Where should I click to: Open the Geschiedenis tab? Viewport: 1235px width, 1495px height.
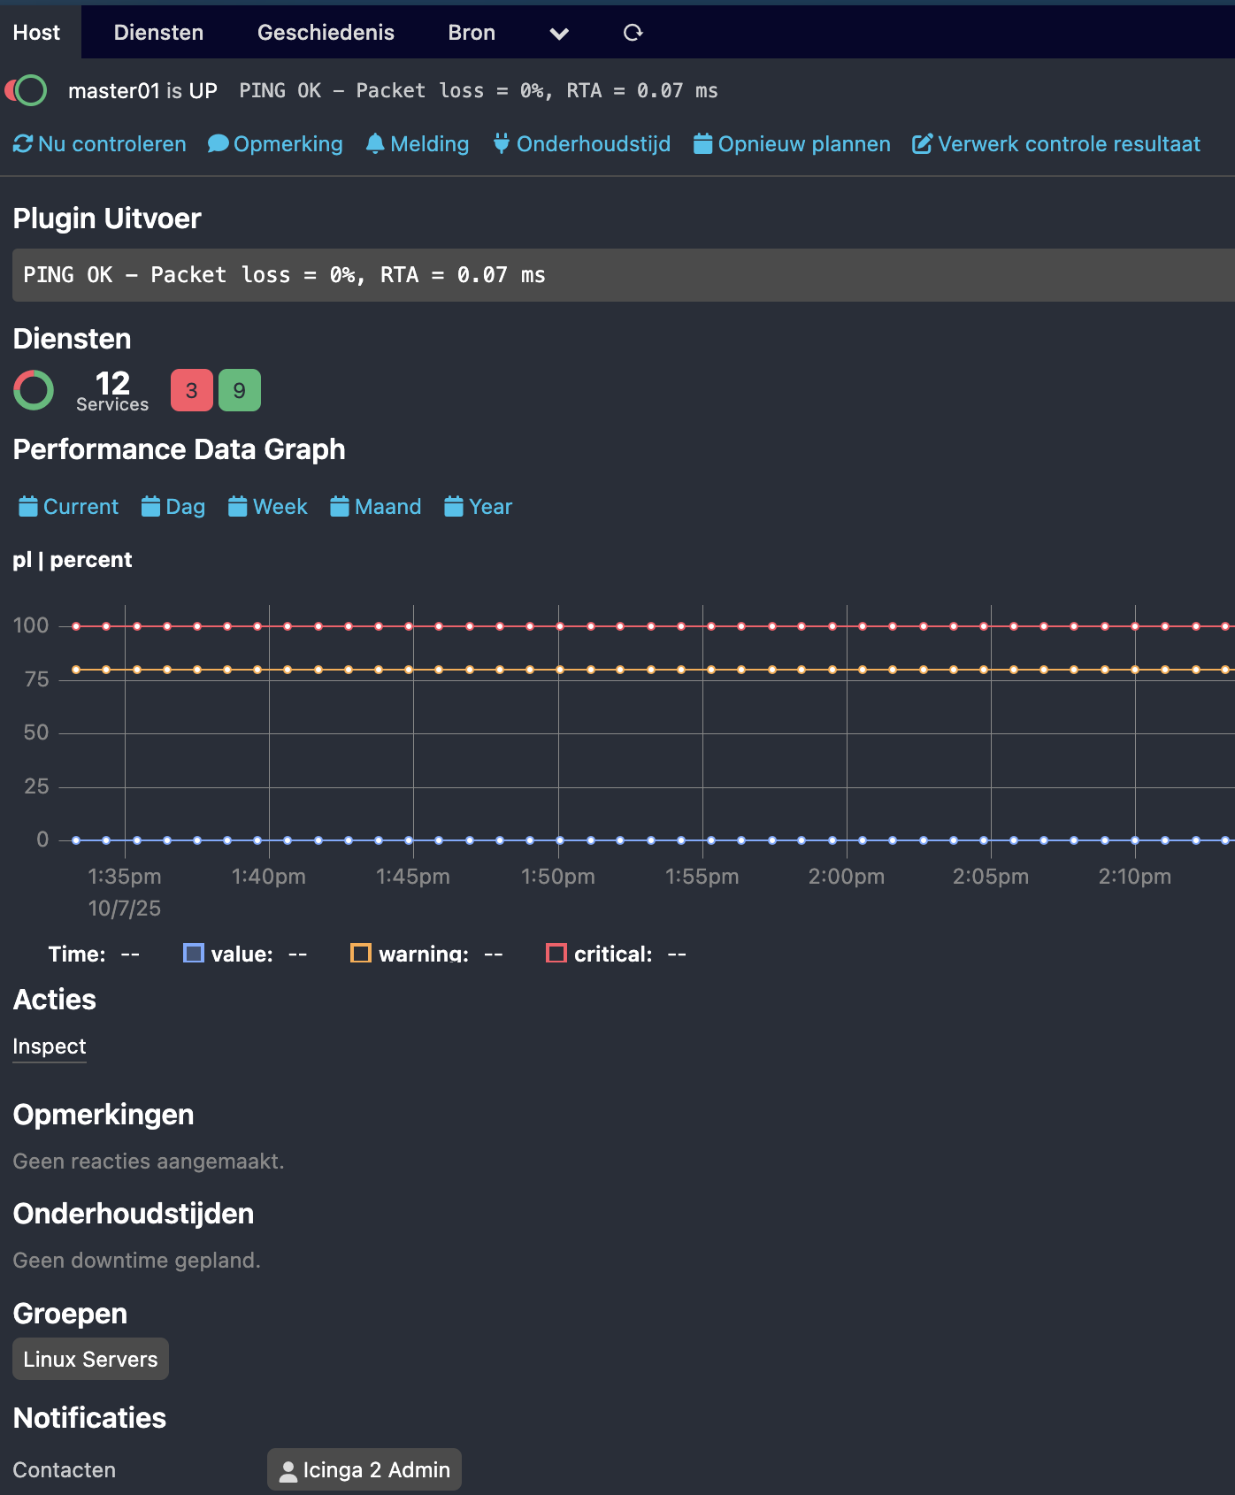(x=326, y=33)
